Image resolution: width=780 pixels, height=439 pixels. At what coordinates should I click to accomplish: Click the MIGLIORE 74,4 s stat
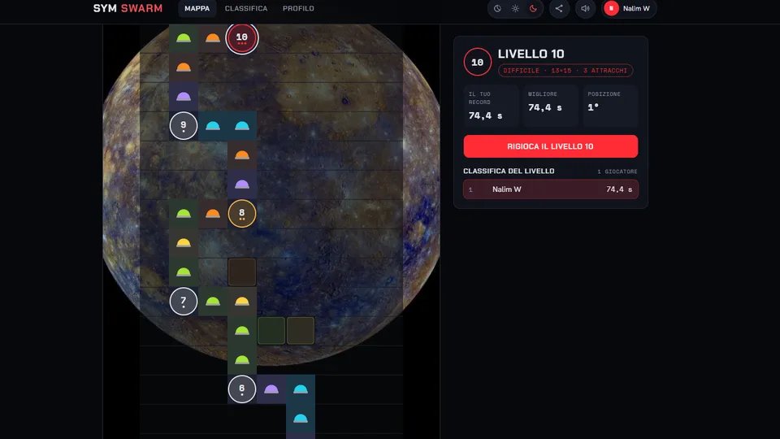550,106
